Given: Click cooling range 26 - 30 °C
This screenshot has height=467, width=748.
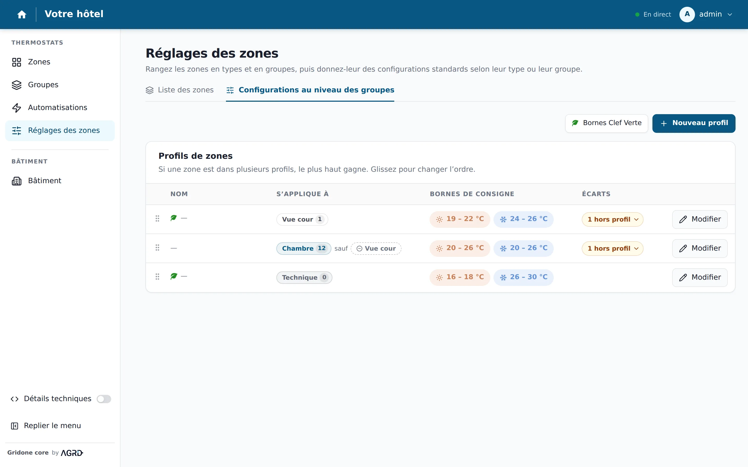Looking at the screenshot, I should (523, 277).
